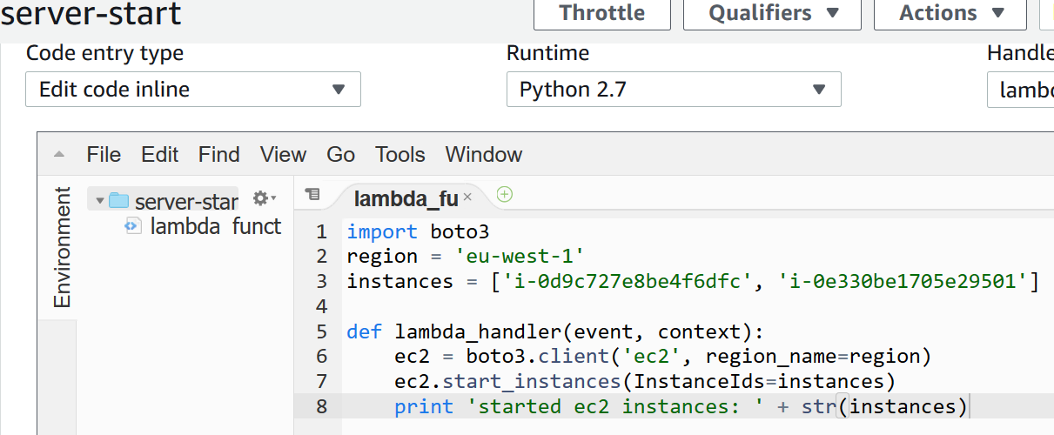Close the lambda_function editor tab
This screenshot has height=435, width=1054.
(x=467, y=197)
